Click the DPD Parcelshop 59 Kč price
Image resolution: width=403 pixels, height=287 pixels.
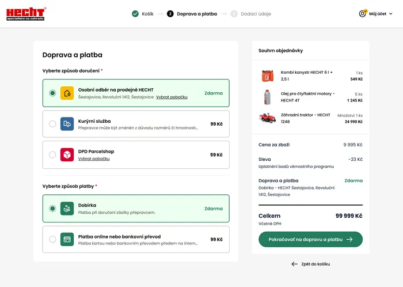pos(216,155)
